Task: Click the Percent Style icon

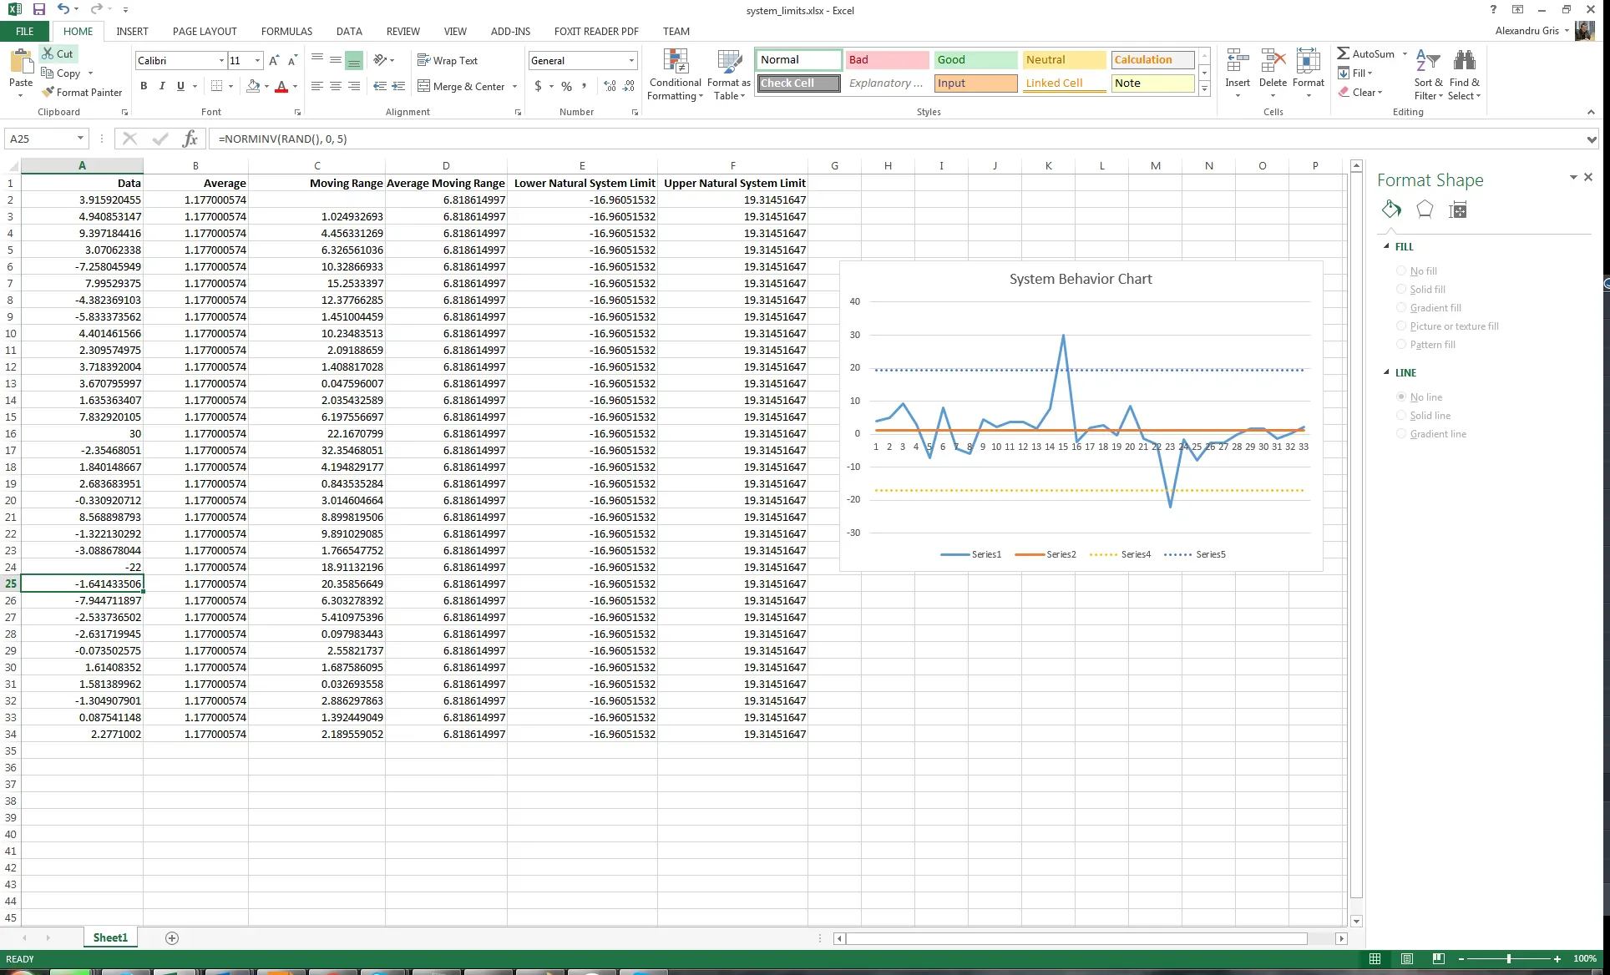Action: click(567, 86)
